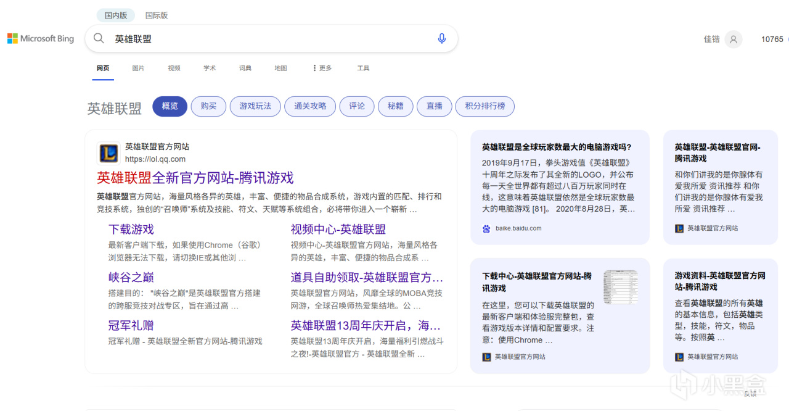Go to the 学术 tab
This screenshot has width=789, height=411.
click(x=210, y=68)
